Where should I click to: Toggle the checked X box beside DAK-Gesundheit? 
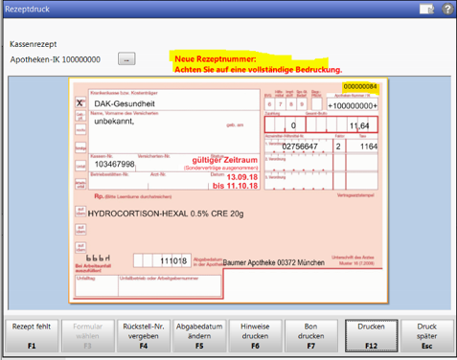tap(80, 102)
